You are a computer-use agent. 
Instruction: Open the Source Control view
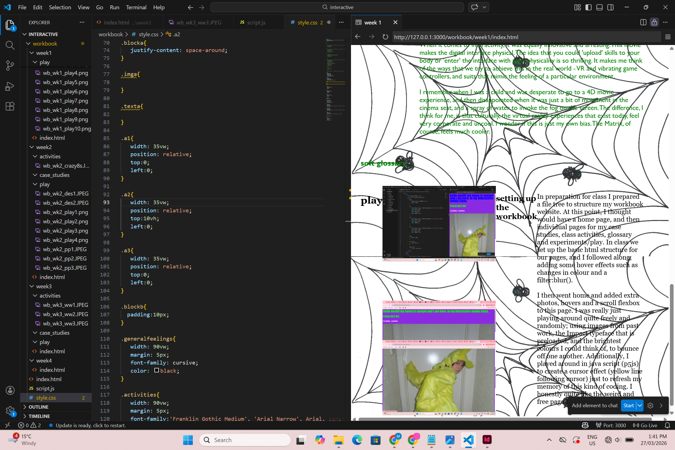[x=10, y=66]
